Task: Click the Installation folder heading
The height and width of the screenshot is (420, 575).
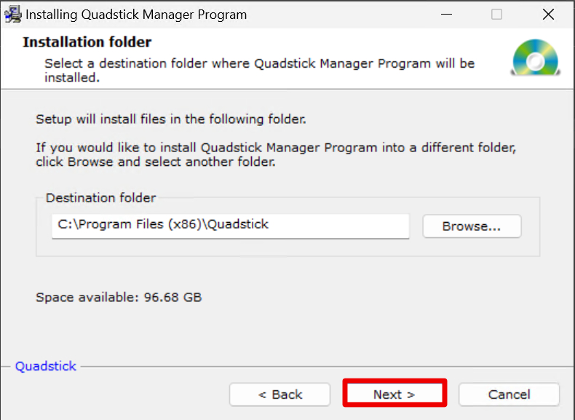Action: tap(87, 42)
